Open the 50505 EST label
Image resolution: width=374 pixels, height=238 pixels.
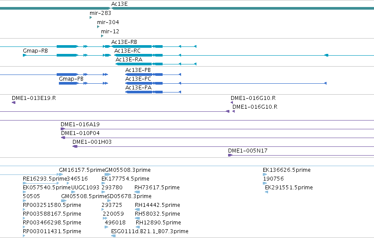tap(32, 196)
